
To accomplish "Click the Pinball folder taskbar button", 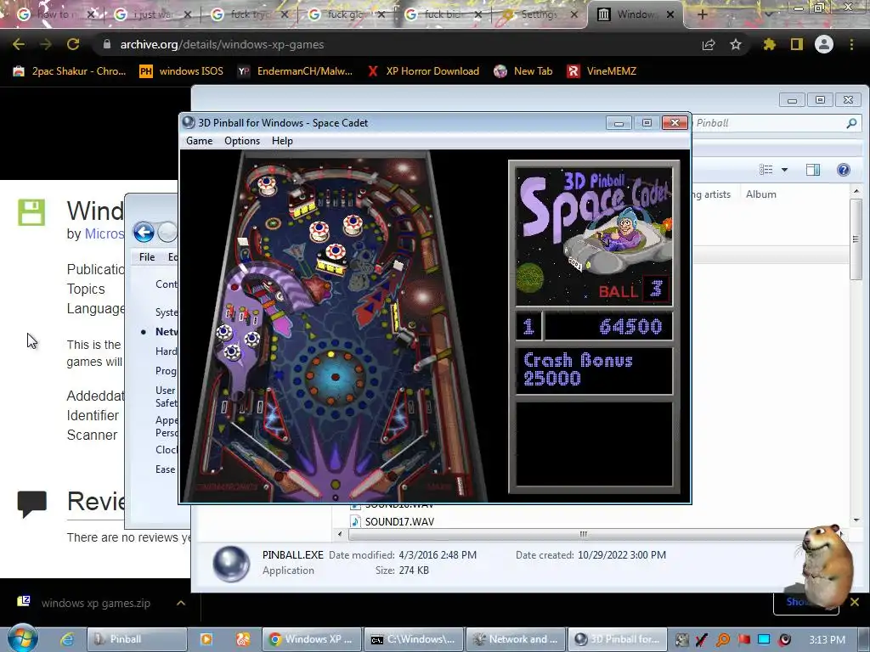I will coord(137,639).
